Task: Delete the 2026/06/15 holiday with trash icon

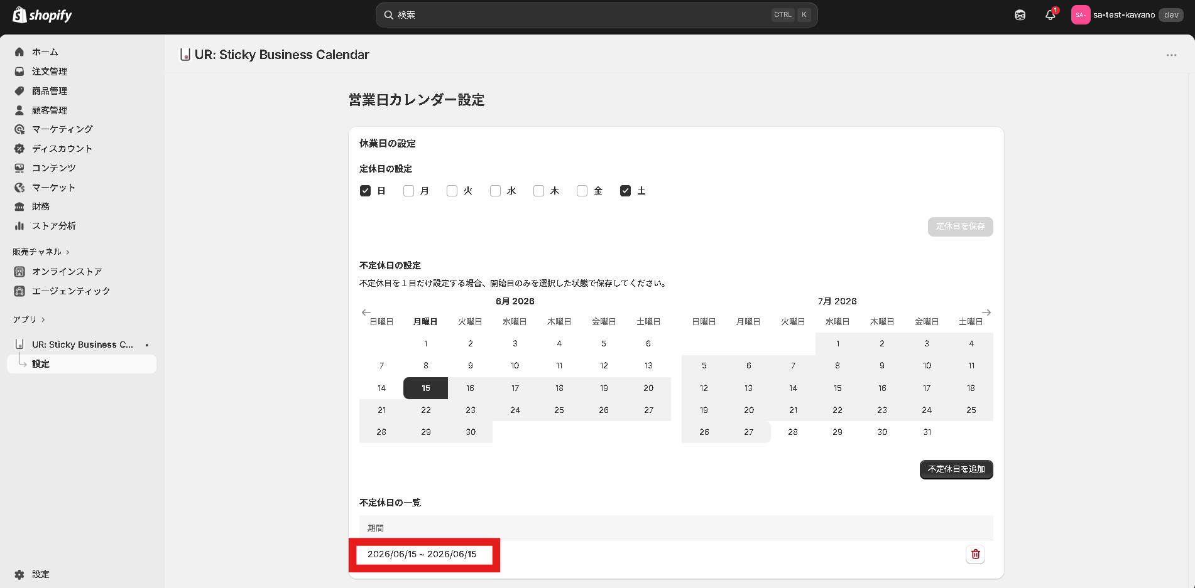Action: click(976, 554)
